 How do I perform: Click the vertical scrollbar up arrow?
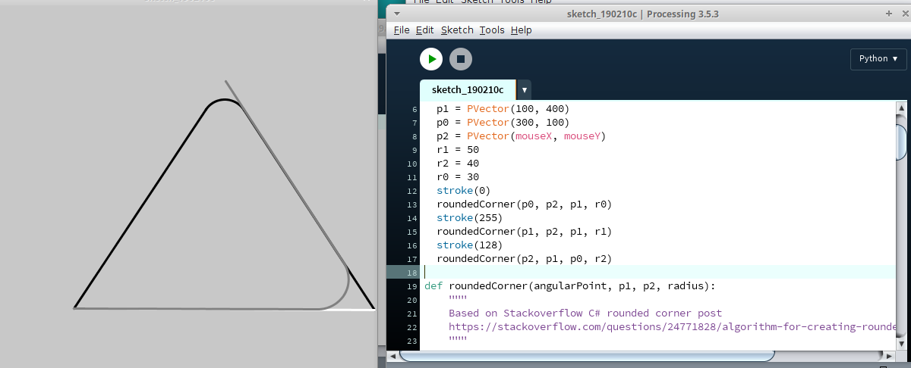pyautogui.click(x=901, y=109)
